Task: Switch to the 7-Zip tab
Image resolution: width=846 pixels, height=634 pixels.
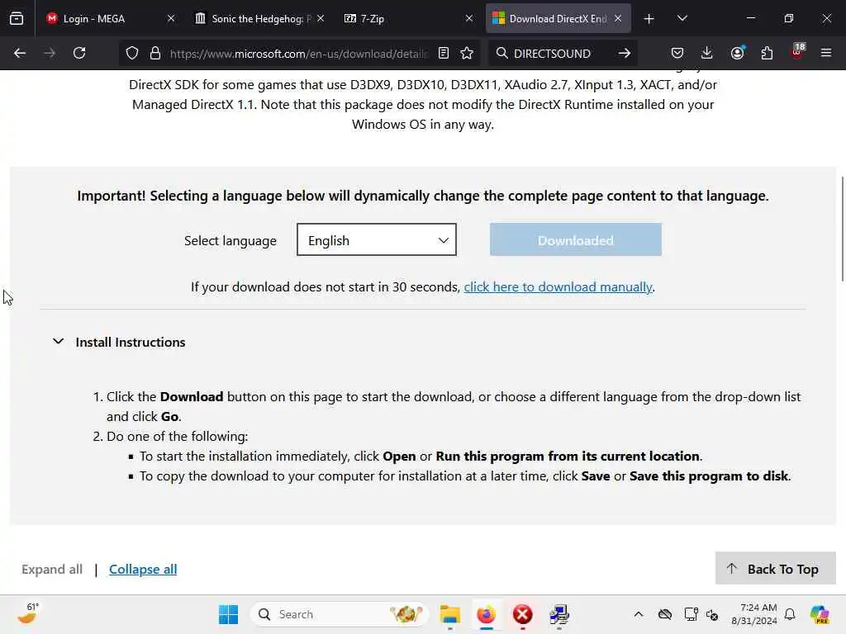Action: click(409, 18)
